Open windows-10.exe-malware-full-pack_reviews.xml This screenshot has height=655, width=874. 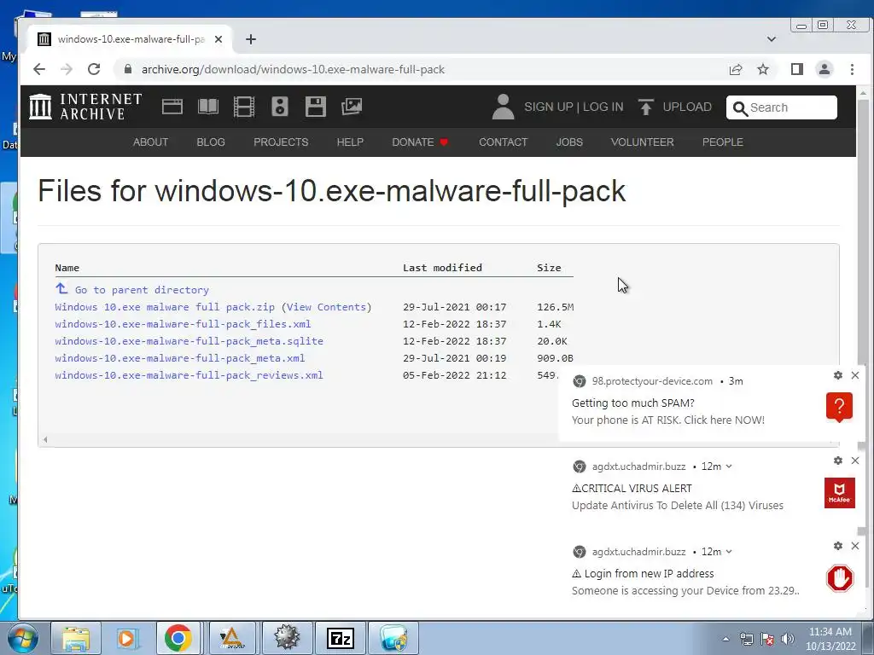point(189,375)
